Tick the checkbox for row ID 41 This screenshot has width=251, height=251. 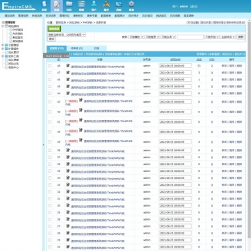coord(50,122)
